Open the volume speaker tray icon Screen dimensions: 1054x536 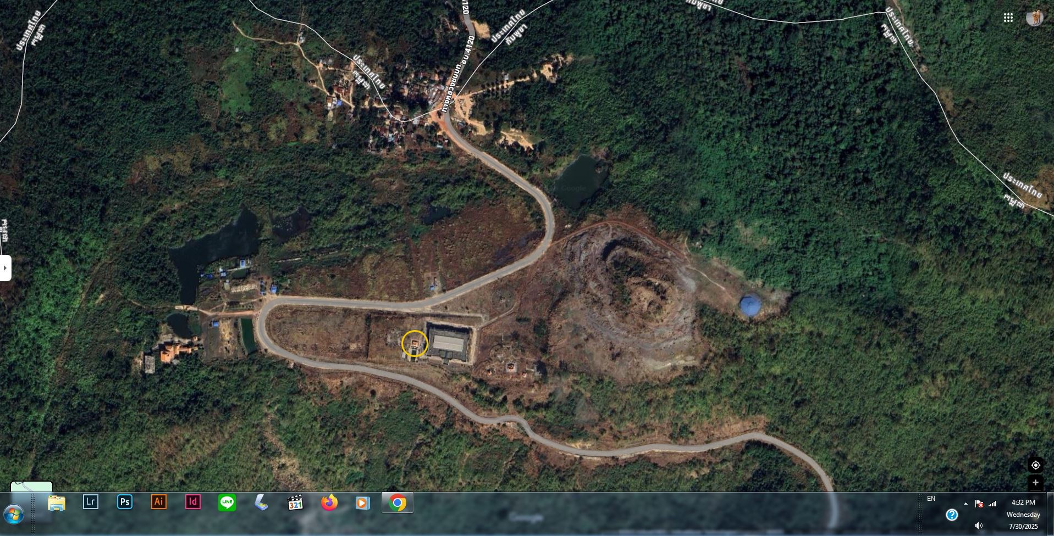(x=979, y=526)
